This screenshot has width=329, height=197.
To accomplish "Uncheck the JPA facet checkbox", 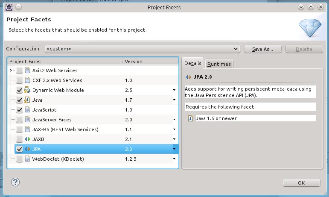I will tap(19, 149).
